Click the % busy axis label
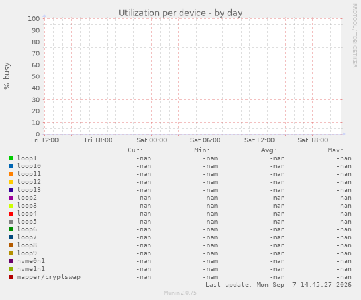This screenshot has width=361, height=300. click(x=7, y=76)
